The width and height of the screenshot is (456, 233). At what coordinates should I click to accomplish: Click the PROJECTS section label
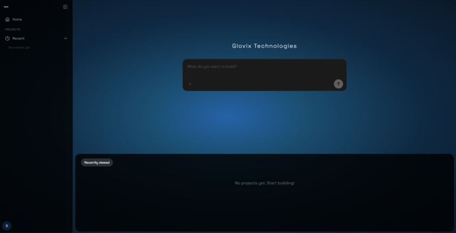[12, 29]
